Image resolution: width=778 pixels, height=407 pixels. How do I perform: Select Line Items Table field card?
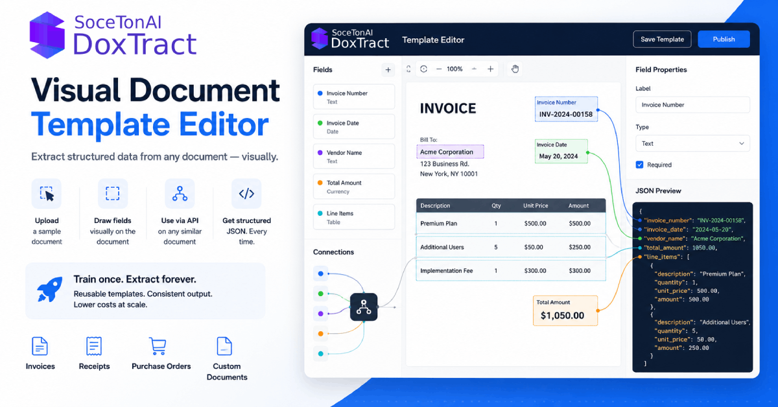coord(353,216)
